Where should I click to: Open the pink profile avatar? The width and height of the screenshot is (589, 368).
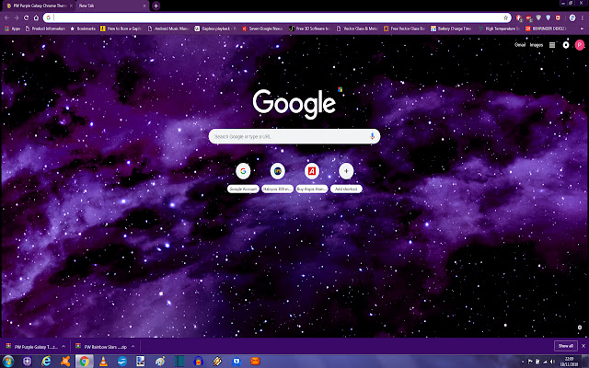click(x=580, y=45)
